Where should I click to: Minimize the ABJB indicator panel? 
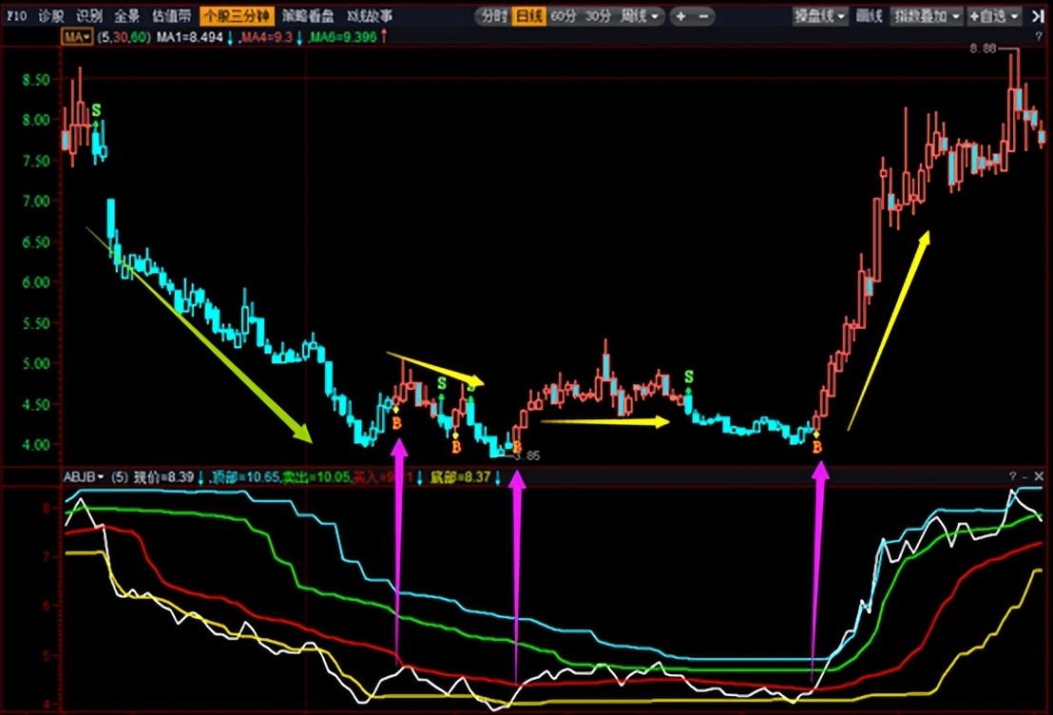point(1025,475)
